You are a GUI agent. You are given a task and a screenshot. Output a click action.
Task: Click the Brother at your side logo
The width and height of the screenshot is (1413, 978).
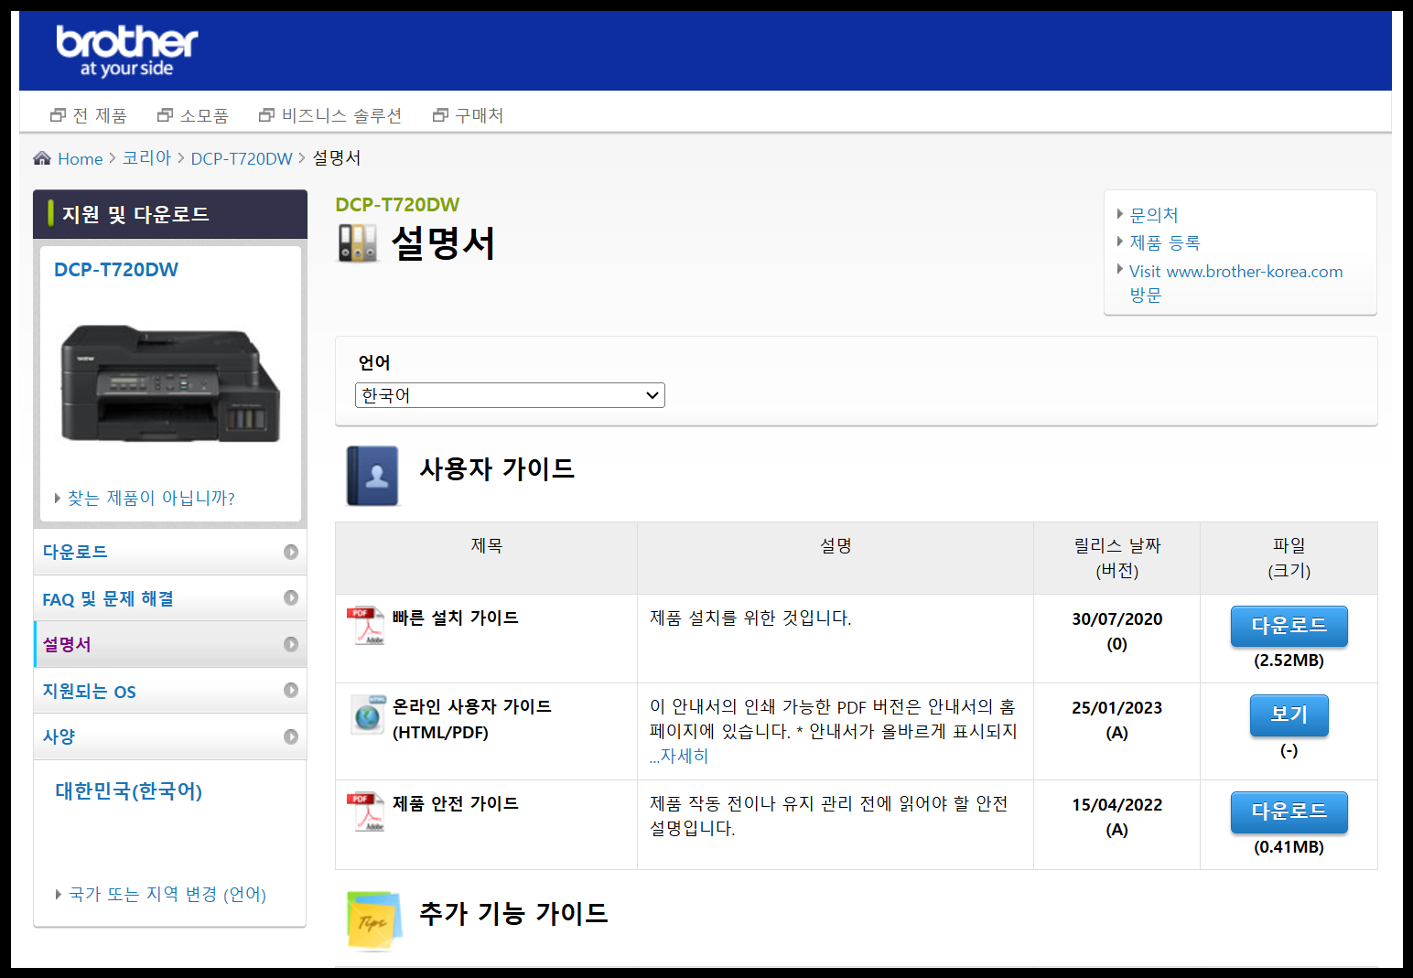(126, 51)
